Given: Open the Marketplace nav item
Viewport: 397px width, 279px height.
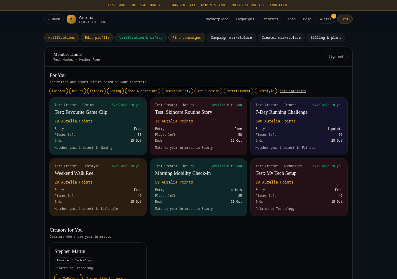Looking at the screenshot, I should click(x=217, y=19).
